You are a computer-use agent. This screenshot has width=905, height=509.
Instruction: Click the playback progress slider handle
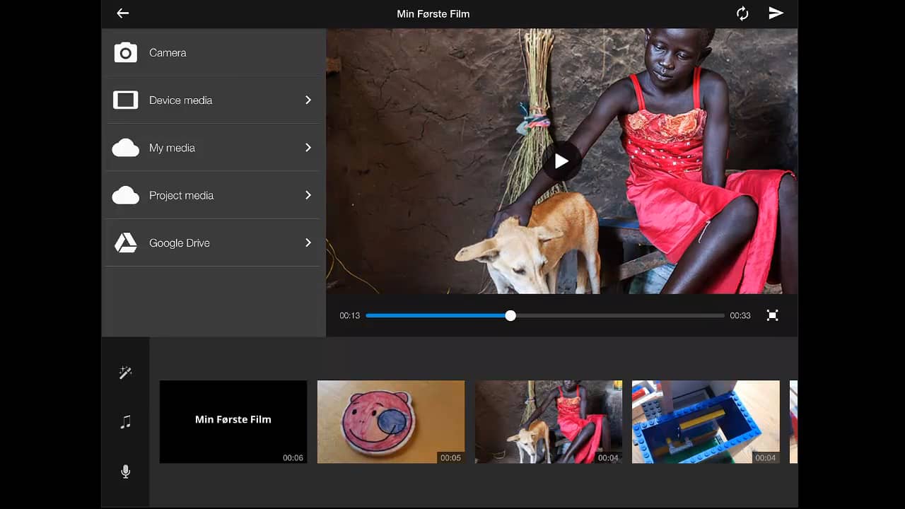[x=510, y=315]
